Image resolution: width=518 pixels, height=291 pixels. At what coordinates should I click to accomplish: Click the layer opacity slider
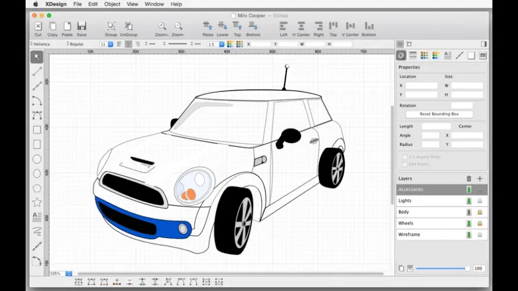pos(442,268)
